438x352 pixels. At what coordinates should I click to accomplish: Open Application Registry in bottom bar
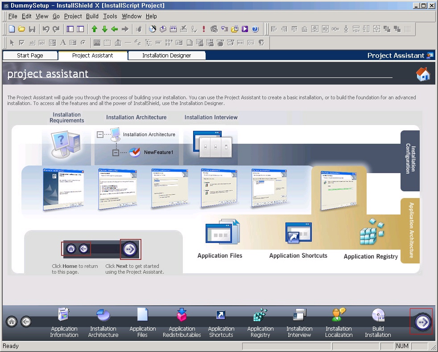click(260, 323)
